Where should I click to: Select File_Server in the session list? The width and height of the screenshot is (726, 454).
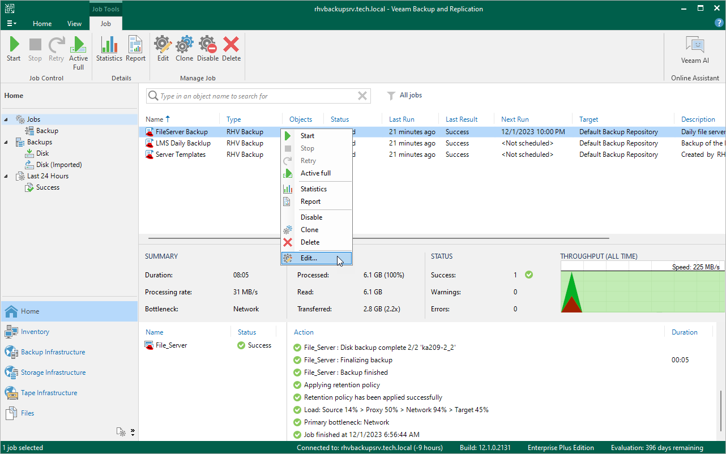point(171,345)
